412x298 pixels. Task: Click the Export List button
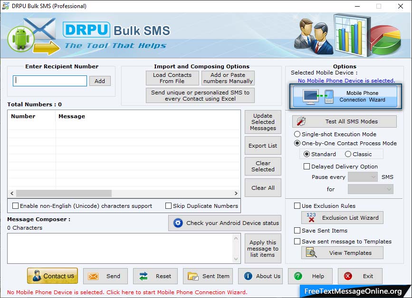click(263, 146)
